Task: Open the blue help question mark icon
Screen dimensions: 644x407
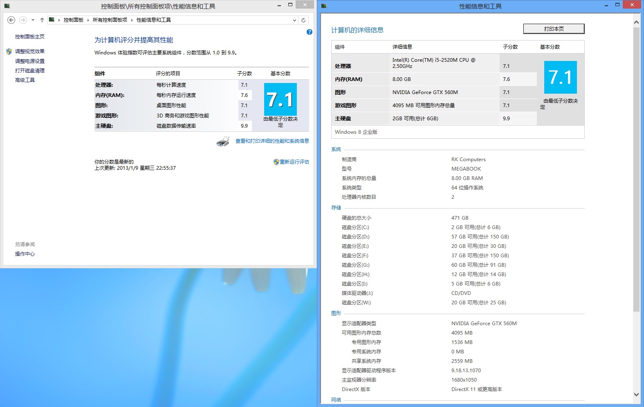Action: click(x=310, y=32)
